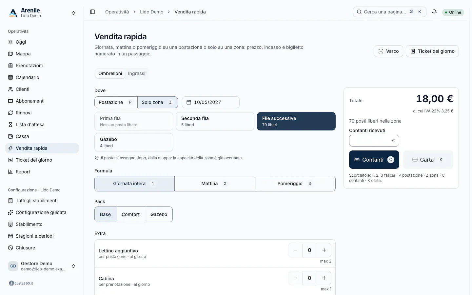Image resolution: width=472 pixels, height=295 pixels.
Task: Open Prenotazioni in the sidebar
Action: click(42, 66)
